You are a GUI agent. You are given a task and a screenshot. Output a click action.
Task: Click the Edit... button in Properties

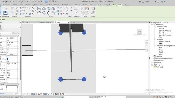[12, 54]
